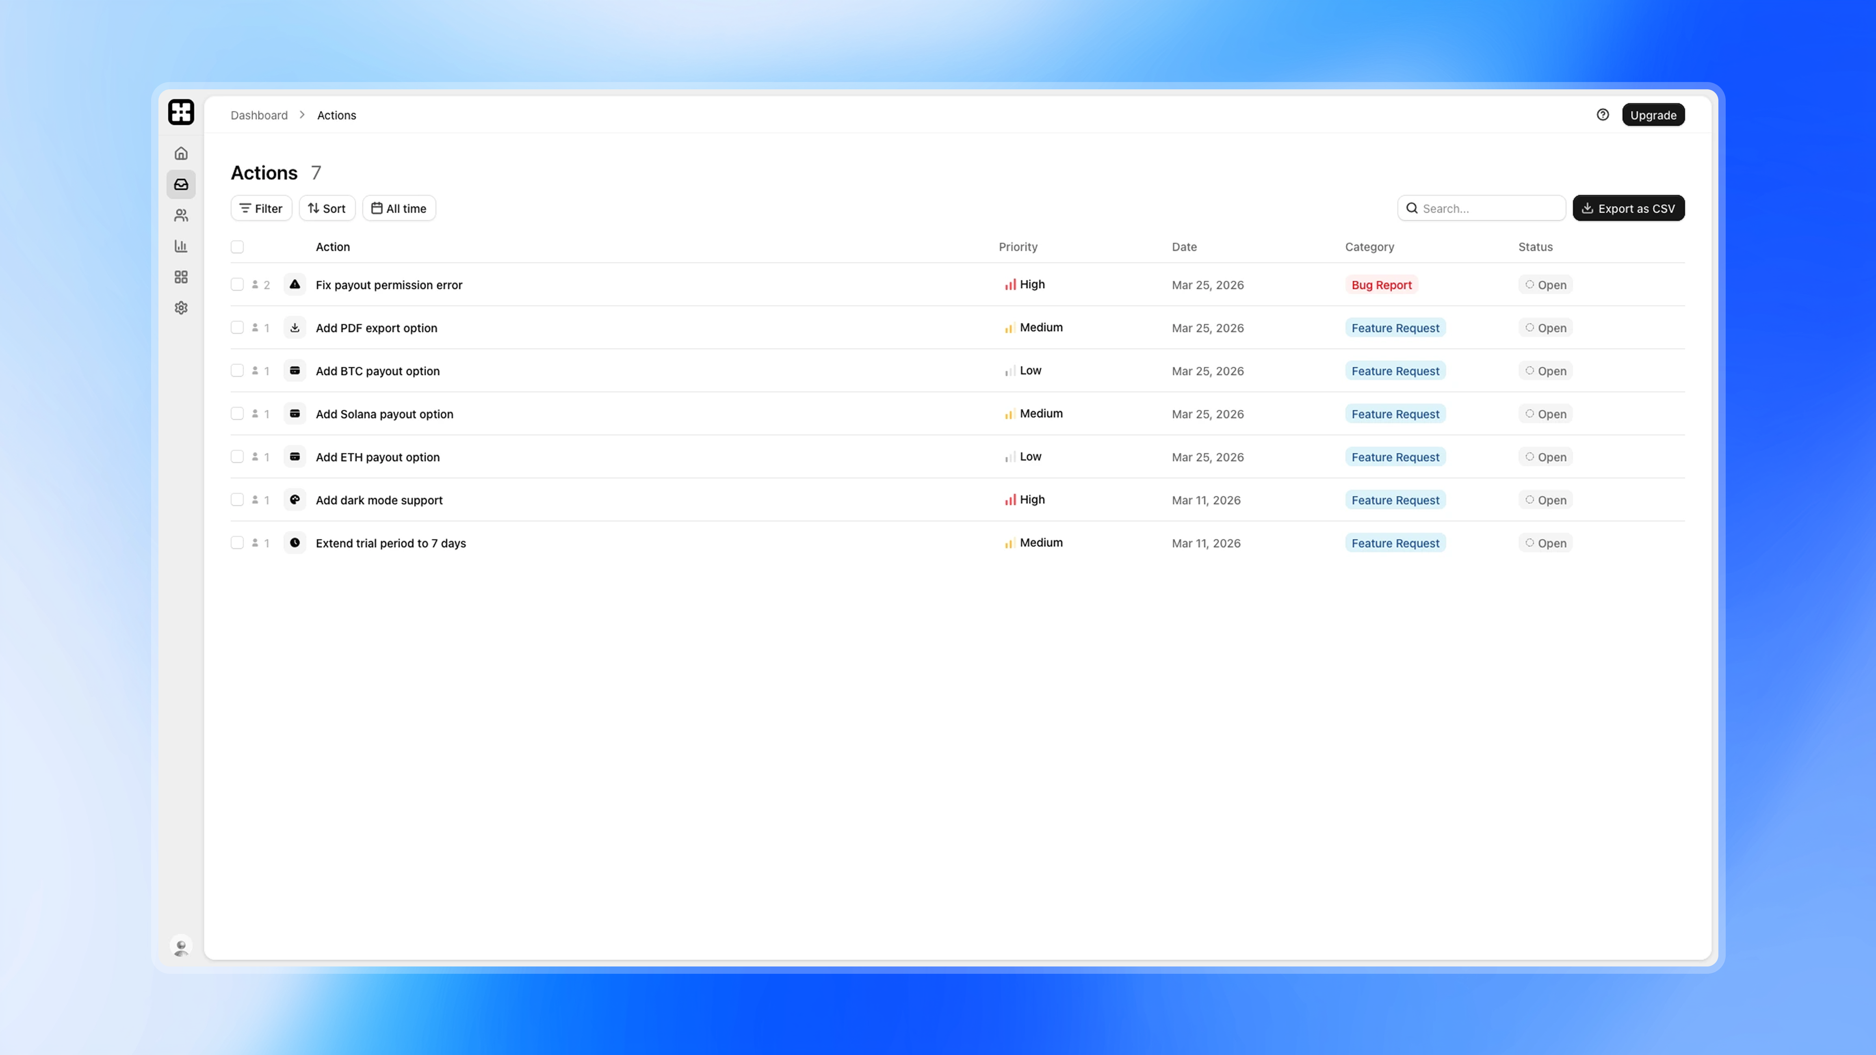
Task: Open the Sort dropdown
Action: pyautogui.click(x=326, y=208)
